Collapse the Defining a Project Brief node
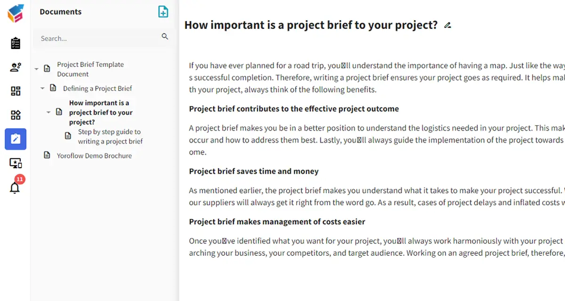Screen dimensions: 565x301 click(x=42, y=89)
